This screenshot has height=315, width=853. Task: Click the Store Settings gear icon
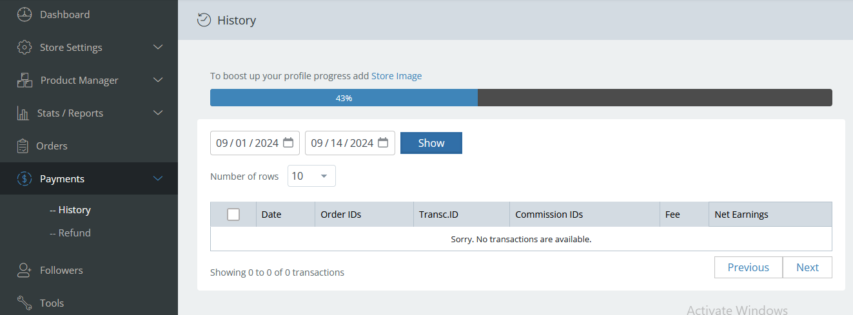pyautogui.click(x=24, y=48)
